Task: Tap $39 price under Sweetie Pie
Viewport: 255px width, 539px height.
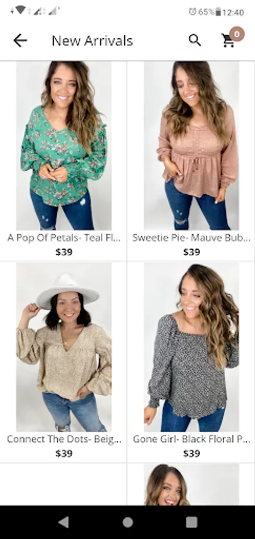Action: pos(191,252)
